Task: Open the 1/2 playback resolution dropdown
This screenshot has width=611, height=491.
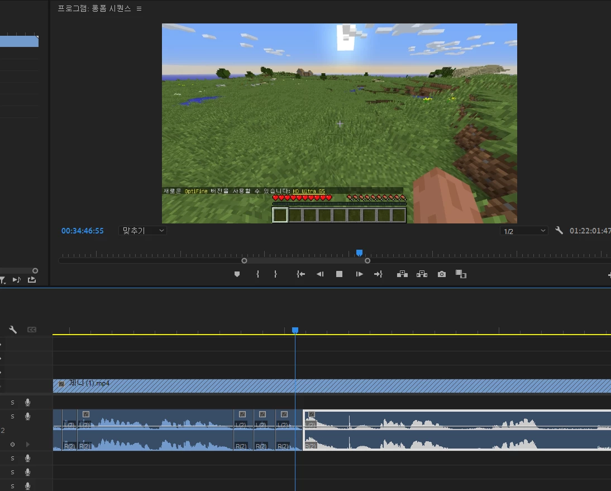Action: tap(524, 231)
